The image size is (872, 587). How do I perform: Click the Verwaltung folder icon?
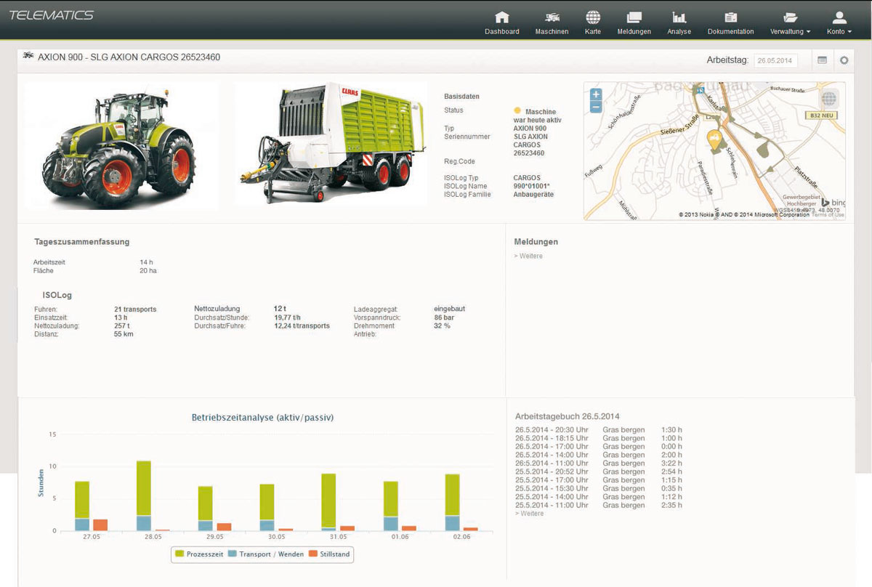click(791, 17)
